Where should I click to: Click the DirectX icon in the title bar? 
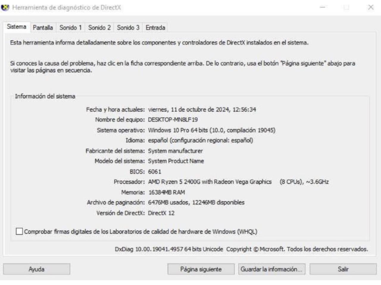tap(5, 7)
